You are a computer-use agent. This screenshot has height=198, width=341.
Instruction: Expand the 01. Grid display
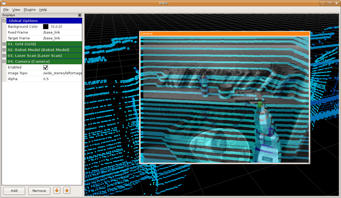tap(4, 44)
